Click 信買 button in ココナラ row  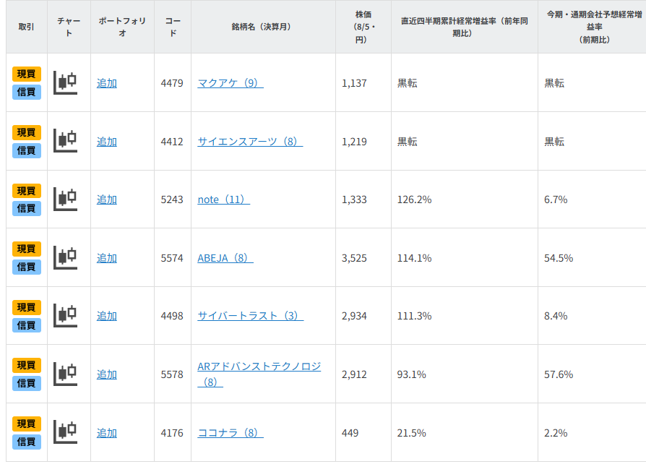point(26,442)
